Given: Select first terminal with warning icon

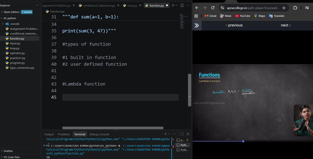Looking at the screenshot, I should 183,140.
